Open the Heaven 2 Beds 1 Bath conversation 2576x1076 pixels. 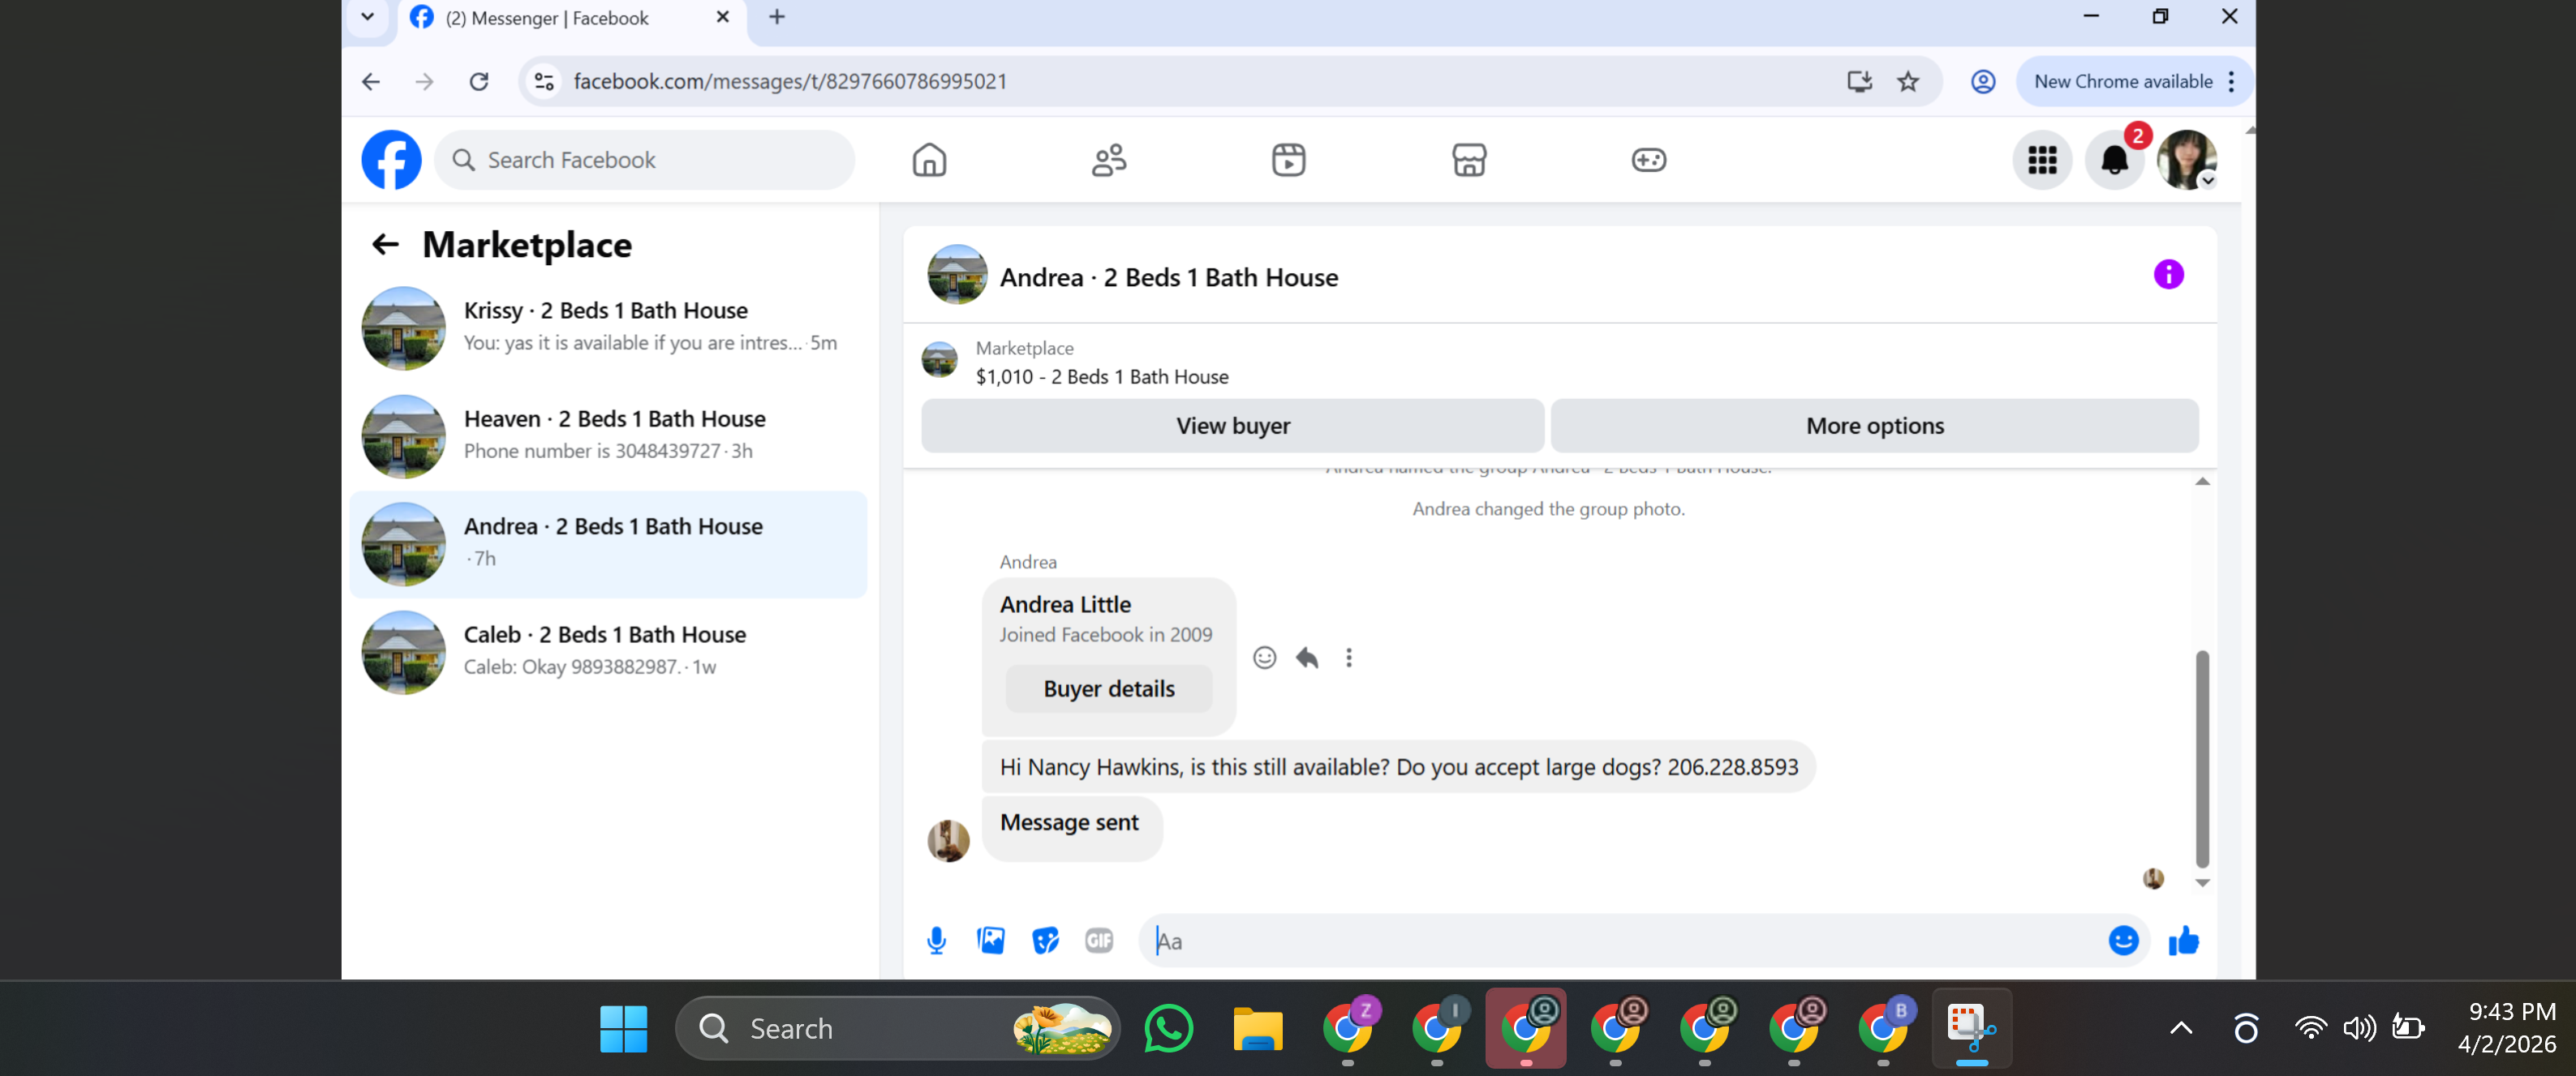(x=608, y=435)
